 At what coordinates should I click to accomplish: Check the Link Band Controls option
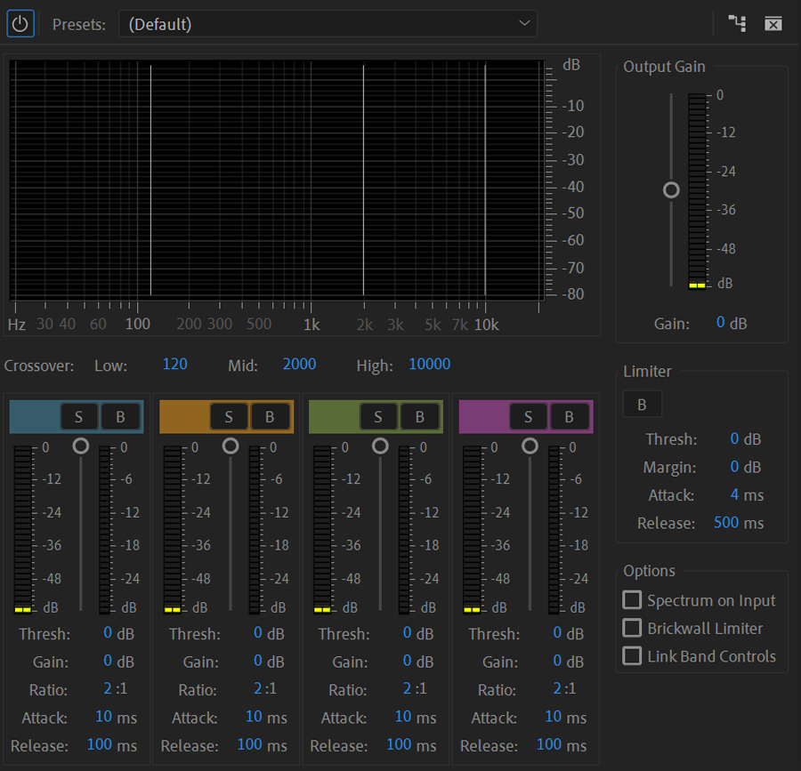point(632,656)
